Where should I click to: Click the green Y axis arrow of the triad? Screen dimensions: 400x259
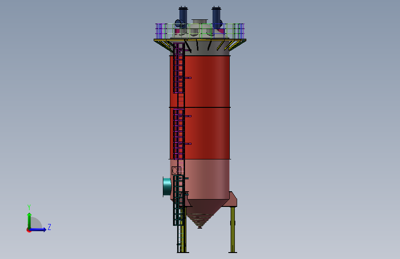coord(30,220)
